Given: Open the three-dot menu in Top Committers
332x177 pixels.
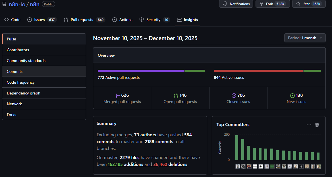Looking at the screenshot, I should (x=309, y=125).
